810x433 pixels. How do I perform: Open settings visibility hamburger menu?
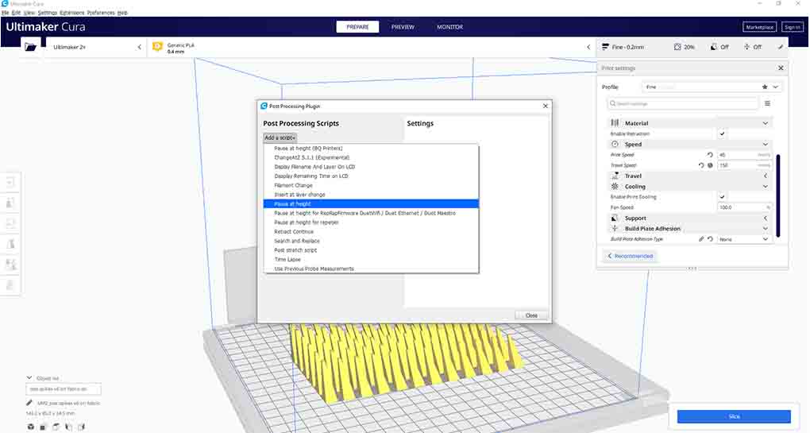point(768,103)
